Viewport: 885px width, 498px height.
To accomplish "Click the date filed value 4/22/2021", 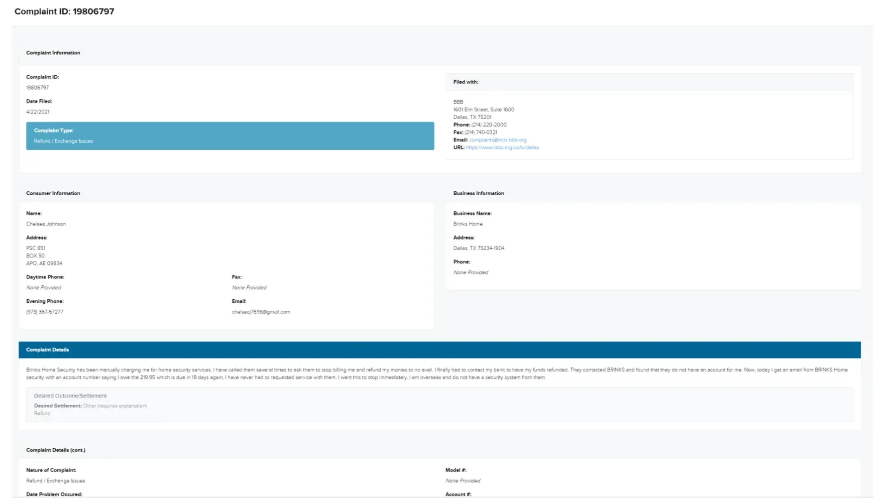I will tap(38, 112).
